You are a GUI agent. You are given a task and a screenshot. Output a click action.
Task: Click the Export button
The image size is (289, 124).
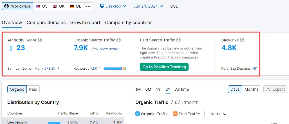coord(275,89)
